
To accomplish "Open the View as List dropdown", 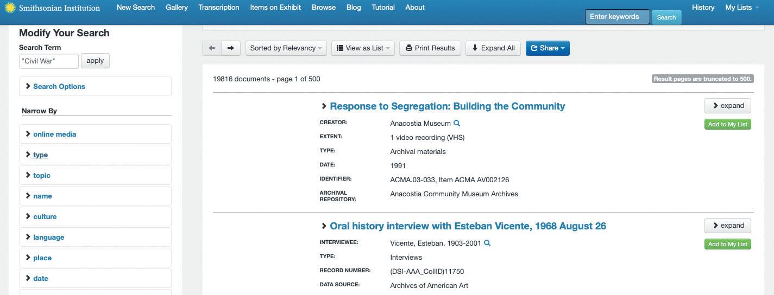I will pyautogui.click(x=363, y=48).
